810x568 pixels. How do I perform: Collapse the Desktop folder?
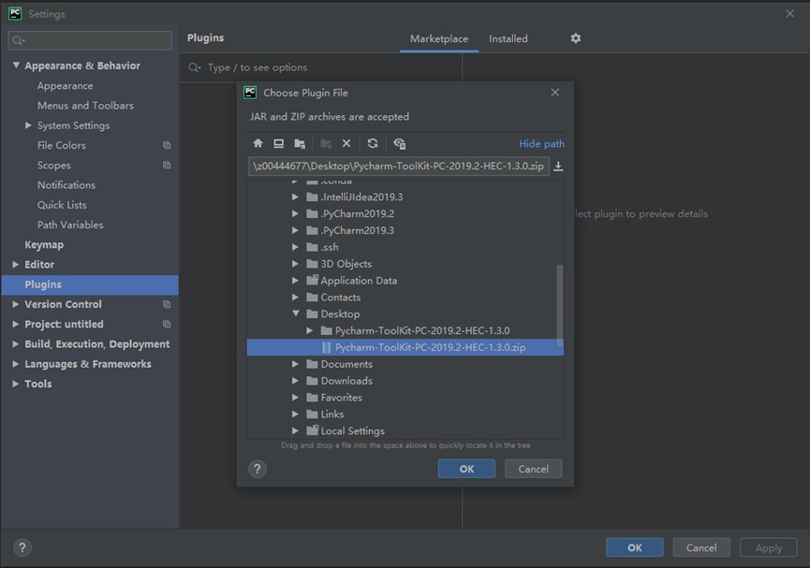click(296, 314)
